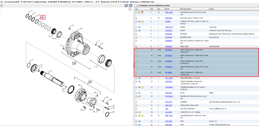Go to the home page icon

(x=1, y=2)
